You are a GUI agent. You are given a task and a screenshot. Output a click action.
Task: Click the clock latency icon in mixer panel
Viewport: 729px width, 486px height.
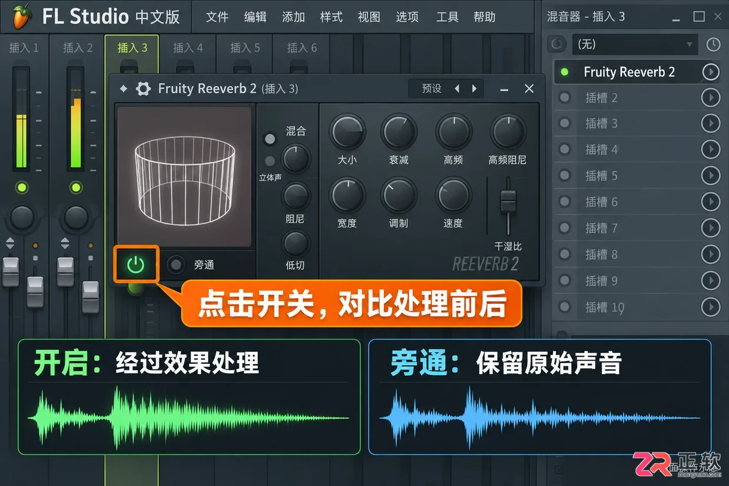click(x=713, y=44)
